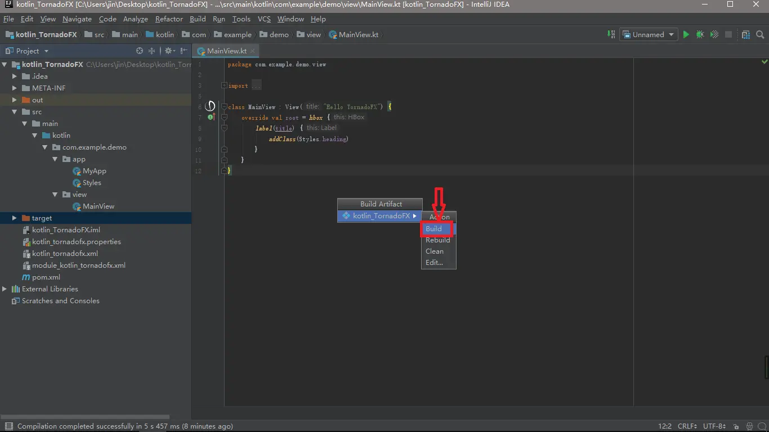Click MainView.kt breadcrumb in navigation bar
This screenshot has width=769, height=432.
coord(354,34)
